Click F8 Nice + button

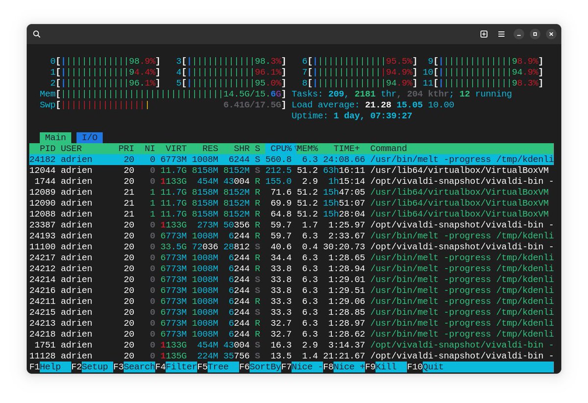(x=344, y=367)
